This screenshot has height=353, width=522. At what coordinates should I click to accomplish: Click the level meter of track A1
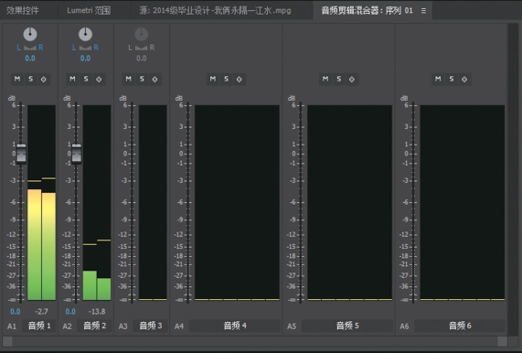click(42, 203)
